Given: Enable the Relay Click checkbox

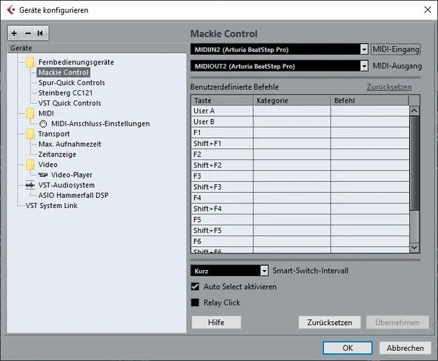Looking at the screenshot, I should click(x=196, y=303).
